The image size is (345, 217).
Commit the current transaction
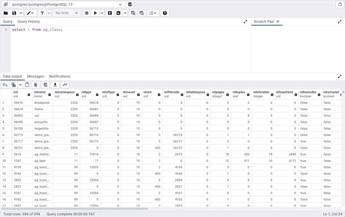133,13
